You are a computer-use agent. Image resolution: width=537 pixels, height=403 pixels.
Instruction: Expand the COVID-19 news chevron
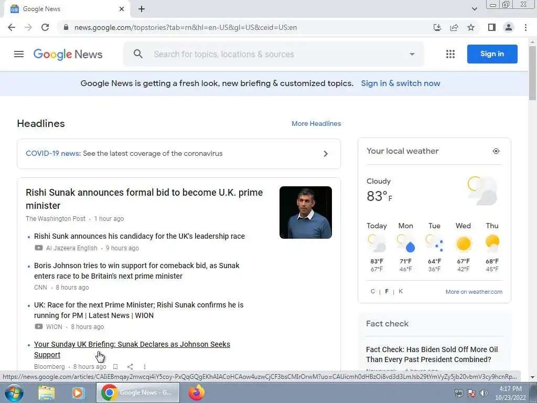326,154
